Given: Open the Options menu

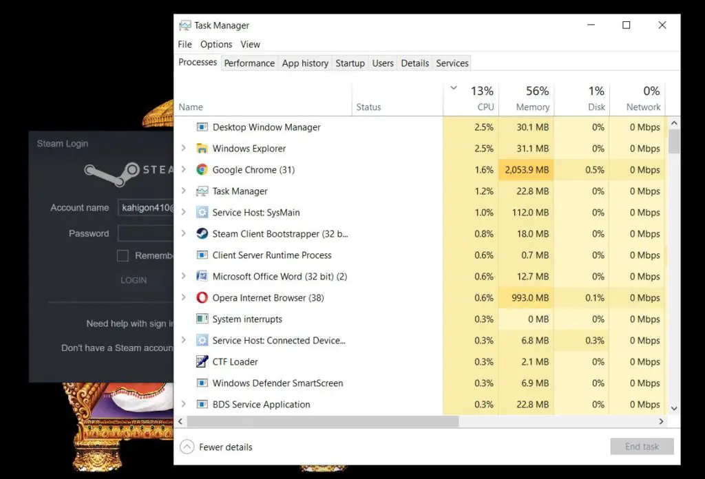Looking at the screenshot, I should pyautogui.click(x=216, y=44).
